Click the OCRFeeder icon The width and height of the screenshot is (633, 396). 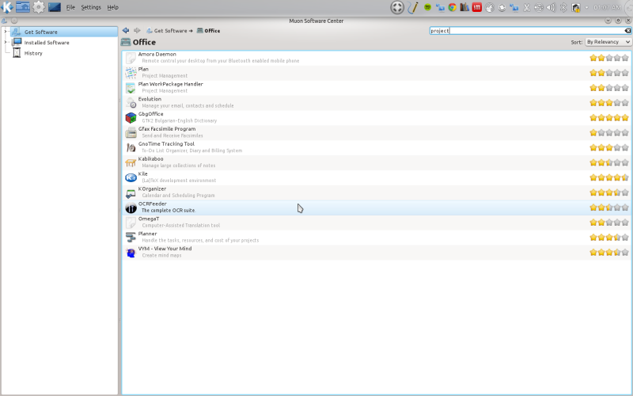coord(131,208)
